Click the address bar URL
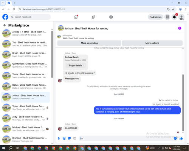Viewport: 189px width, 151px height. [44, 9]
